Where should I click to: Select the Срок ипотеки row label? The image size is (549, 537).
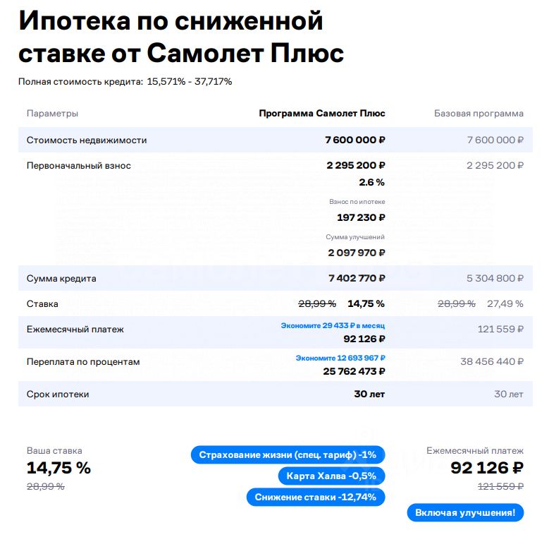(x=58, y=394)
